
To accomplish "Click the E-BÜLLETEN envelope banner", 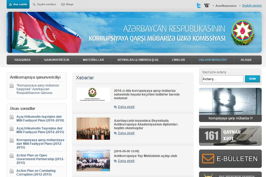I will tap(230, 159).
